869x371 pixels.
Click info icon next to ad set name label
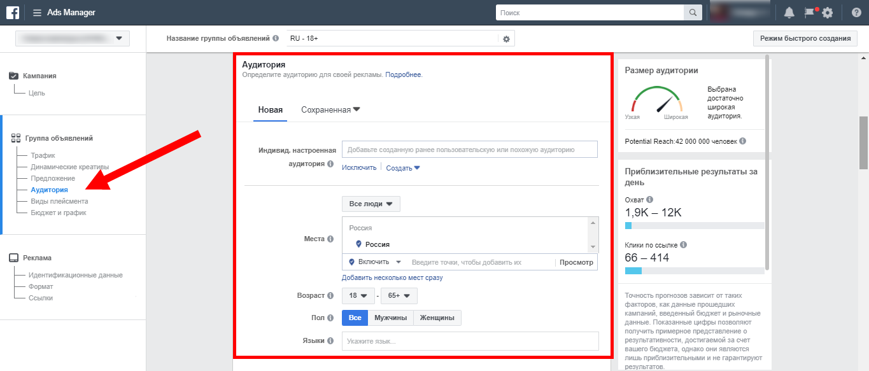pyautogui.click(x=276, y=38)
